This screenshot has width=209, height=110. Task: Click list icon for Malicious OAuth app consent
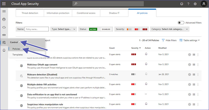pyautogui.click(x=194, y=64)
